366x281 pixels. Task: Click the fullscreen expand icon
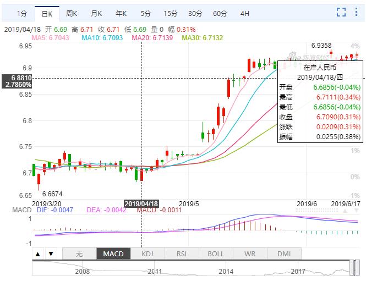click(341, 12)
